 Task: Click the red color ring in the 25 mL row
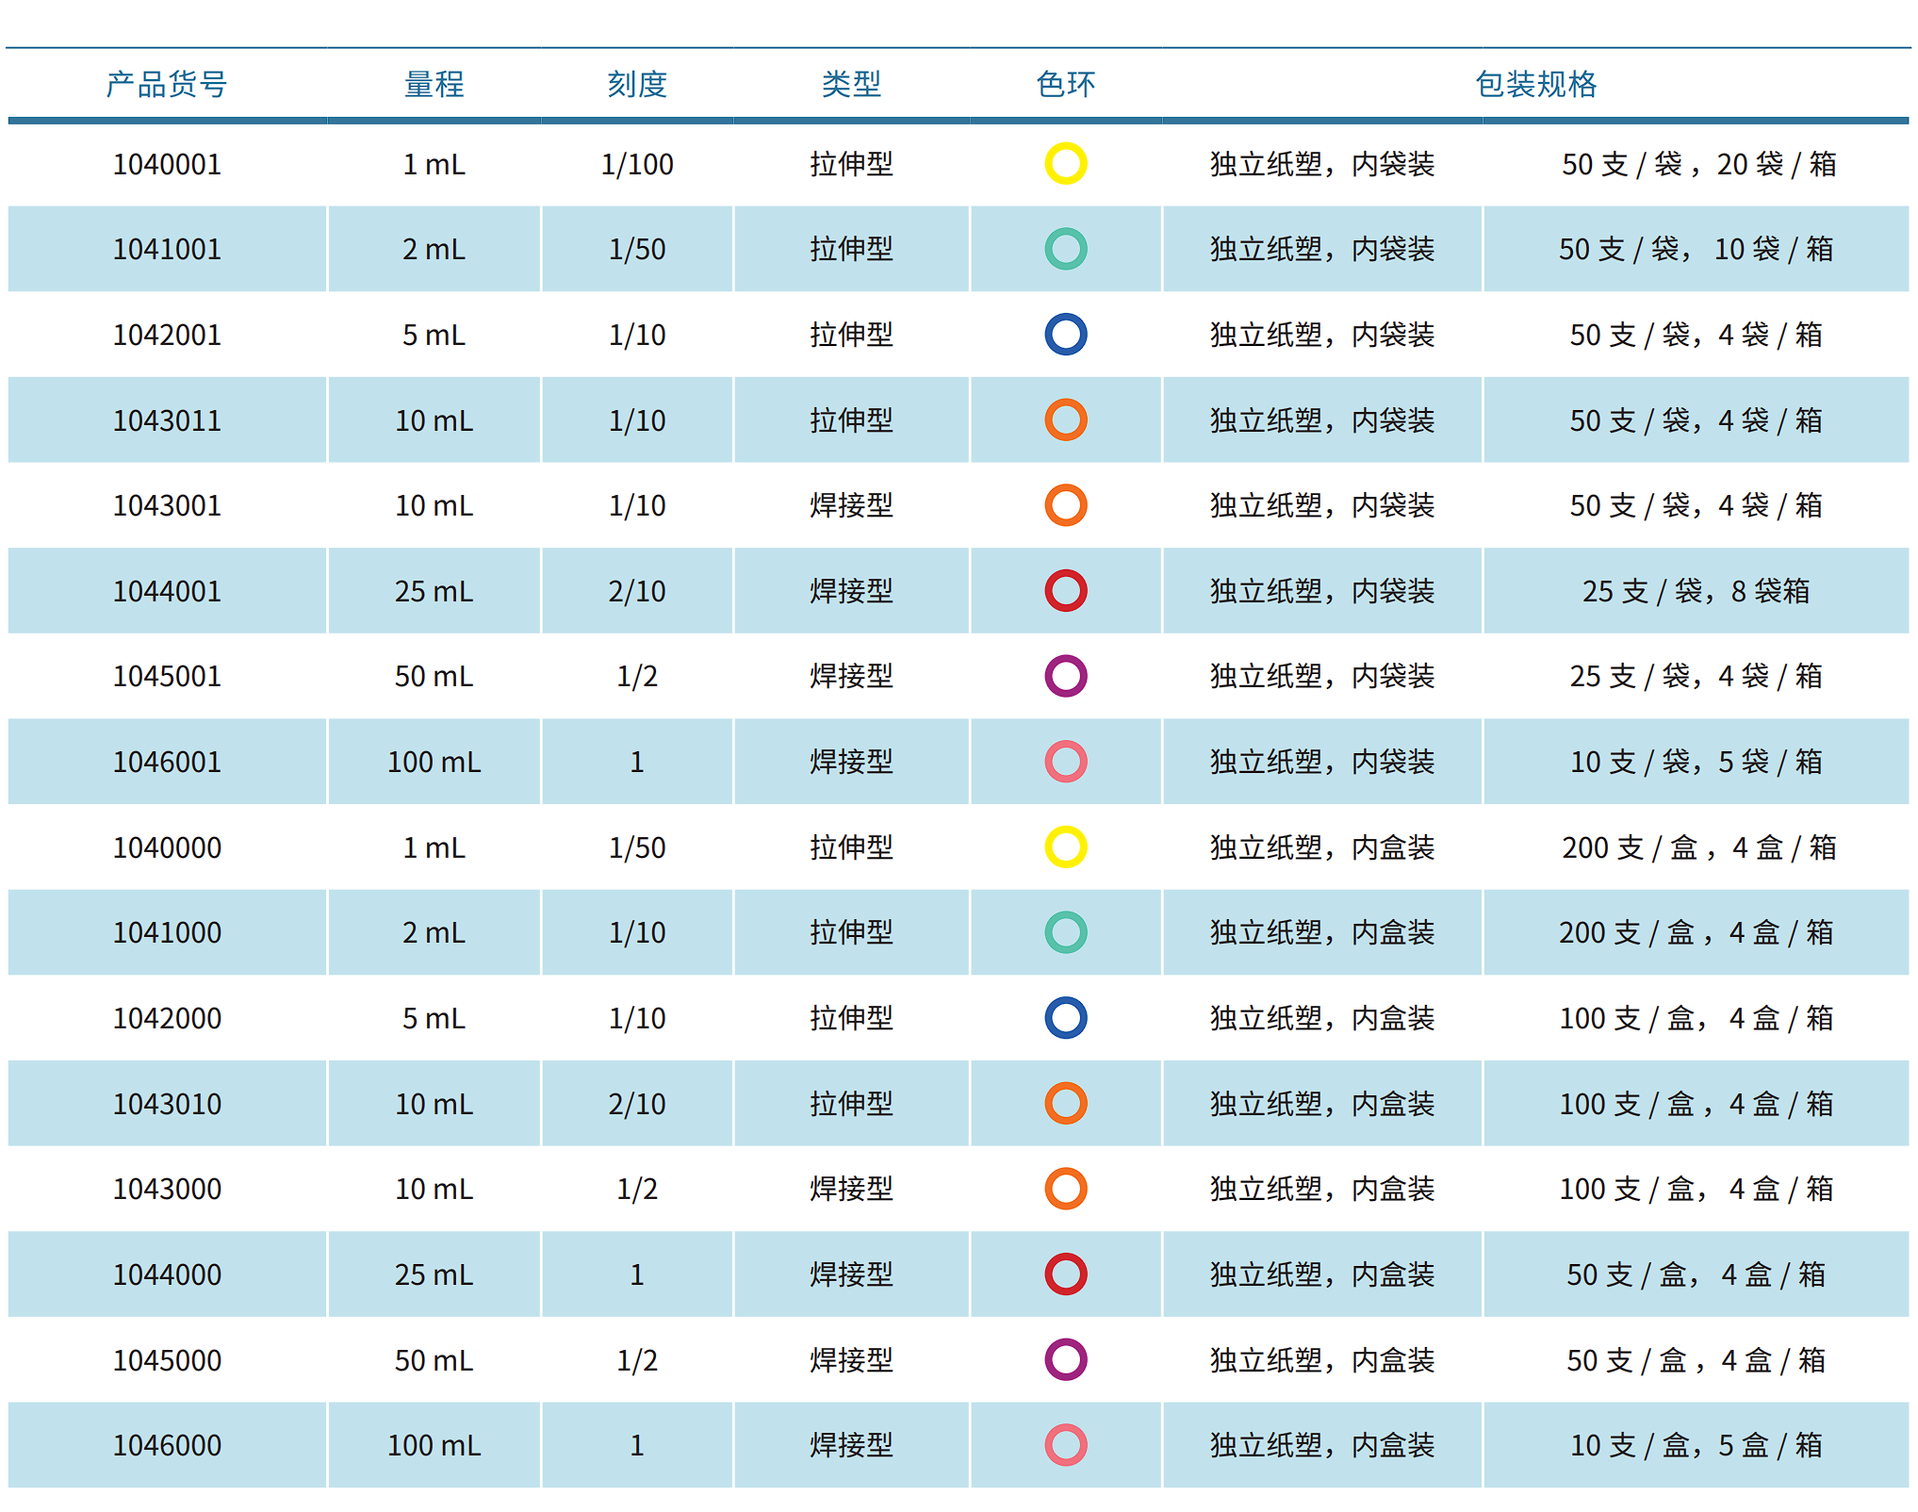coord(1065,591)
